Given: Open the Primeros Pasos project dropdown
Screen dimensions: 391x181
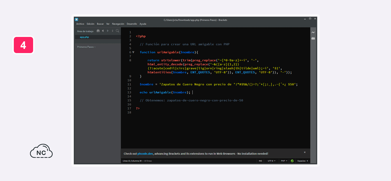Looking at the screenshot, I should pos(86,47).
